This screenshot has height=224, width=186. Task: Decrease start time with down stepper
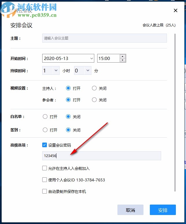[123, 60]
